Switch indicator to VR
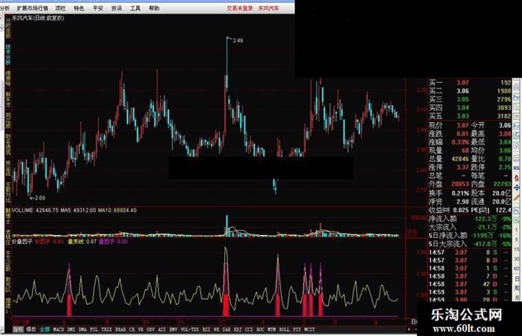The width and height of the screenshot is (522, 336). 140,329
